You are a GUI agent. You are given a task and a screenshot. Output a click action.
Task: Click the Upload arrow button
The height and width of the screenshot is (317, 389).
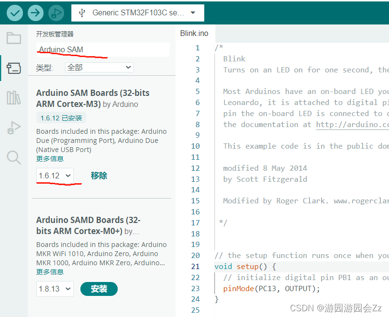(35, 12)
